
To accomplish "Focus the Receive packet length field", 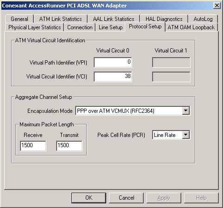I will (x=33, y=146).
